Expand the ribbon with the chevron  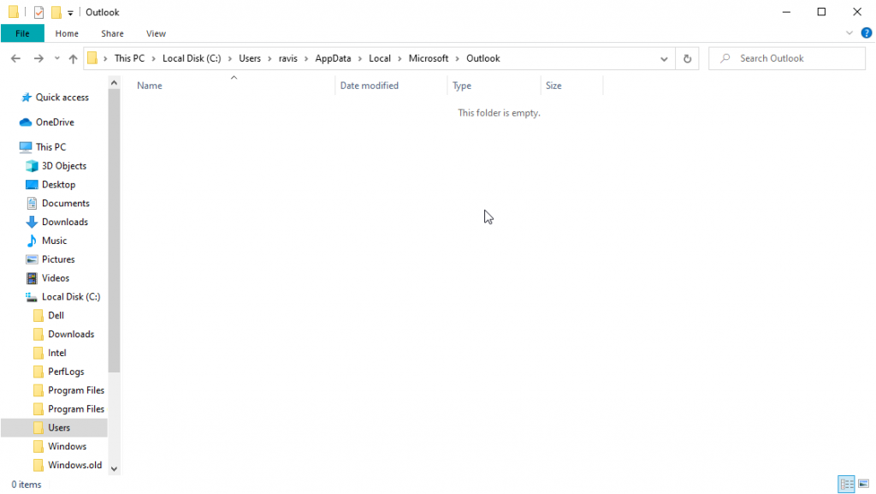[x=849, y=33]
